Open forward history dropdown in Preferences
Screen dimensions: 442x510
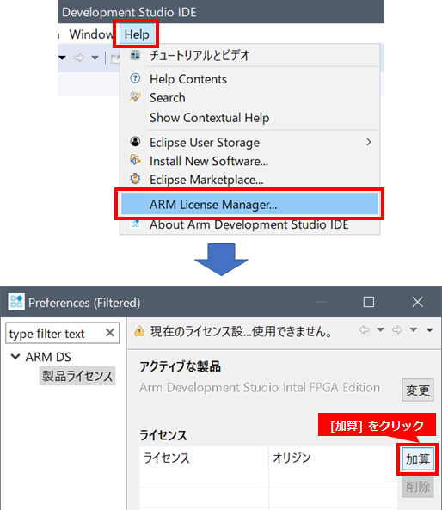tap(414, 330)
